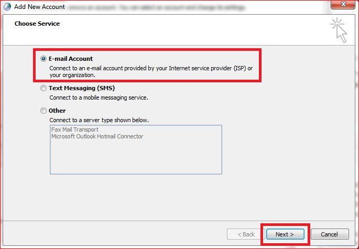Click the Choose Service heading
Image resolution: width=359 pixels, height=249 pixels.
point(37,24)
